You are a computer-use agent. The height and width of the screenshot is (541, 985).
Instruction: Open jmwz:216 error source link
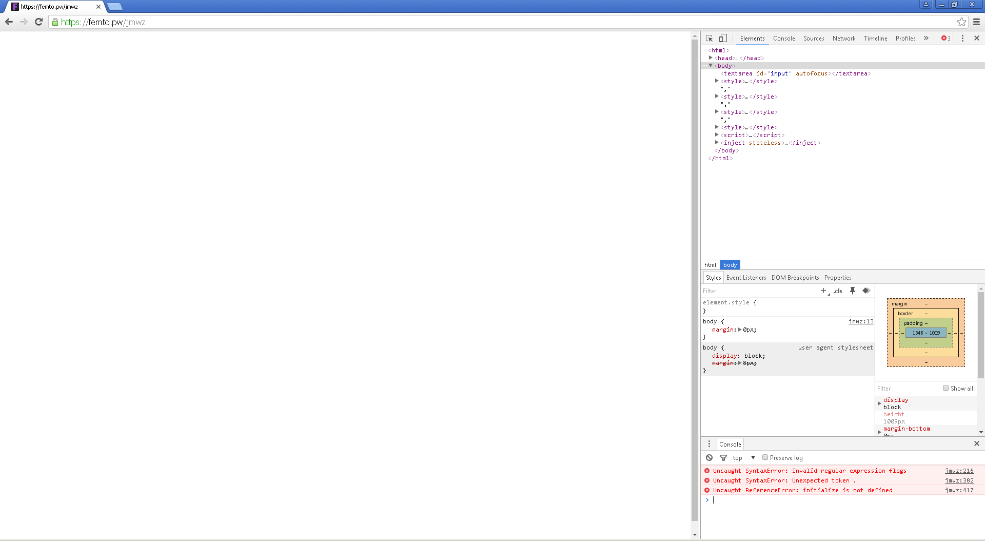959,471
